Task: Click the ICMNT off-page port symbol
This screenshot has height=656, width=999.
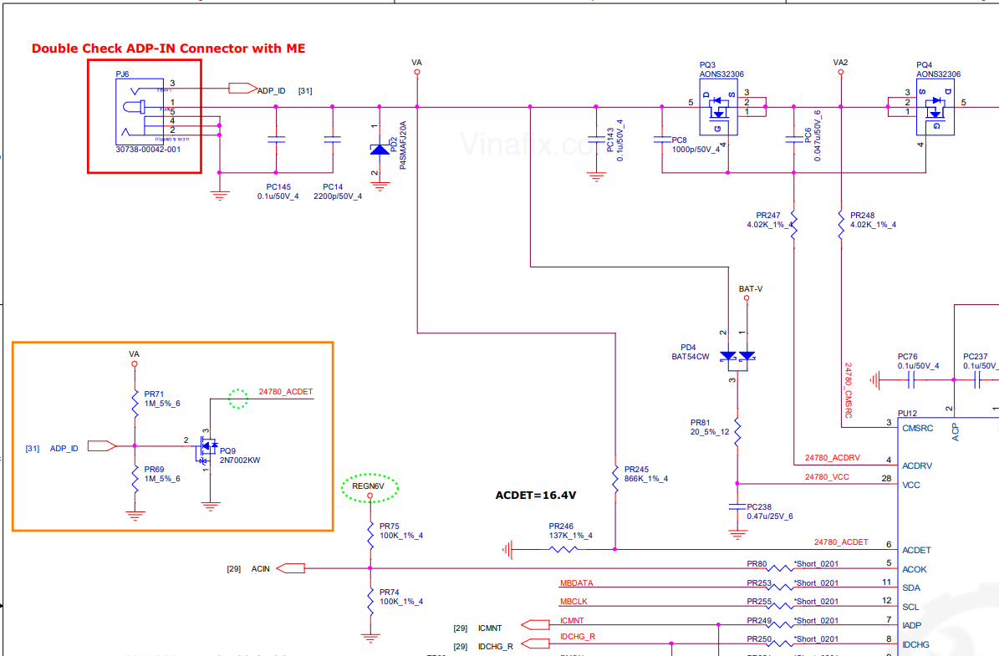Action: pos(535,625)
